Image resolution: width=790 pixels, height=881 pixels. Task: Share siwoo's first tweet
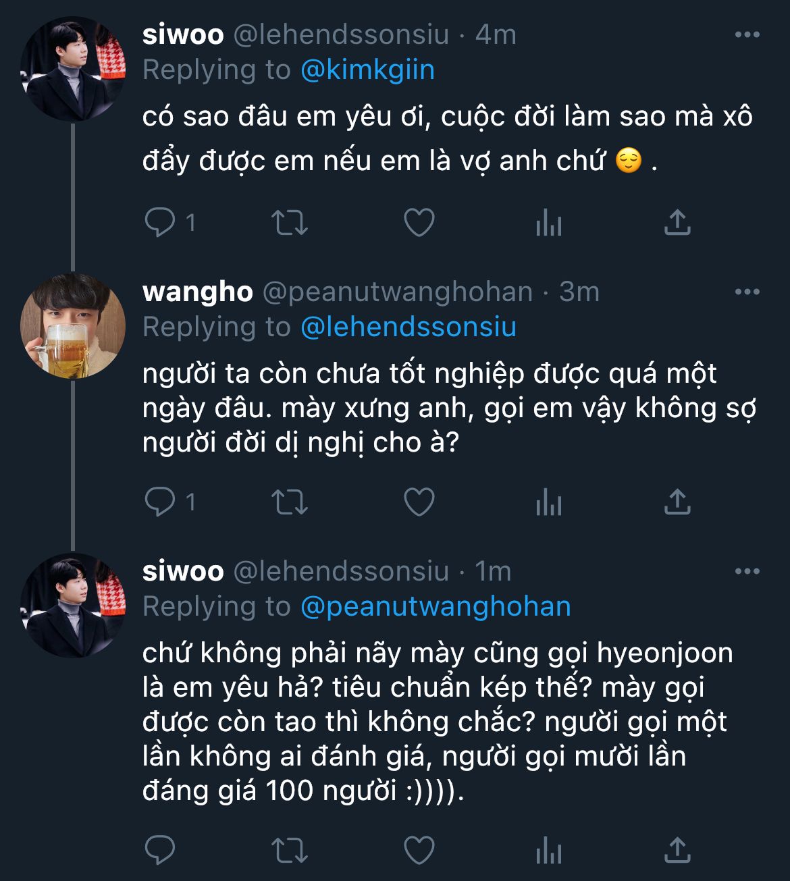click(677, 222)
